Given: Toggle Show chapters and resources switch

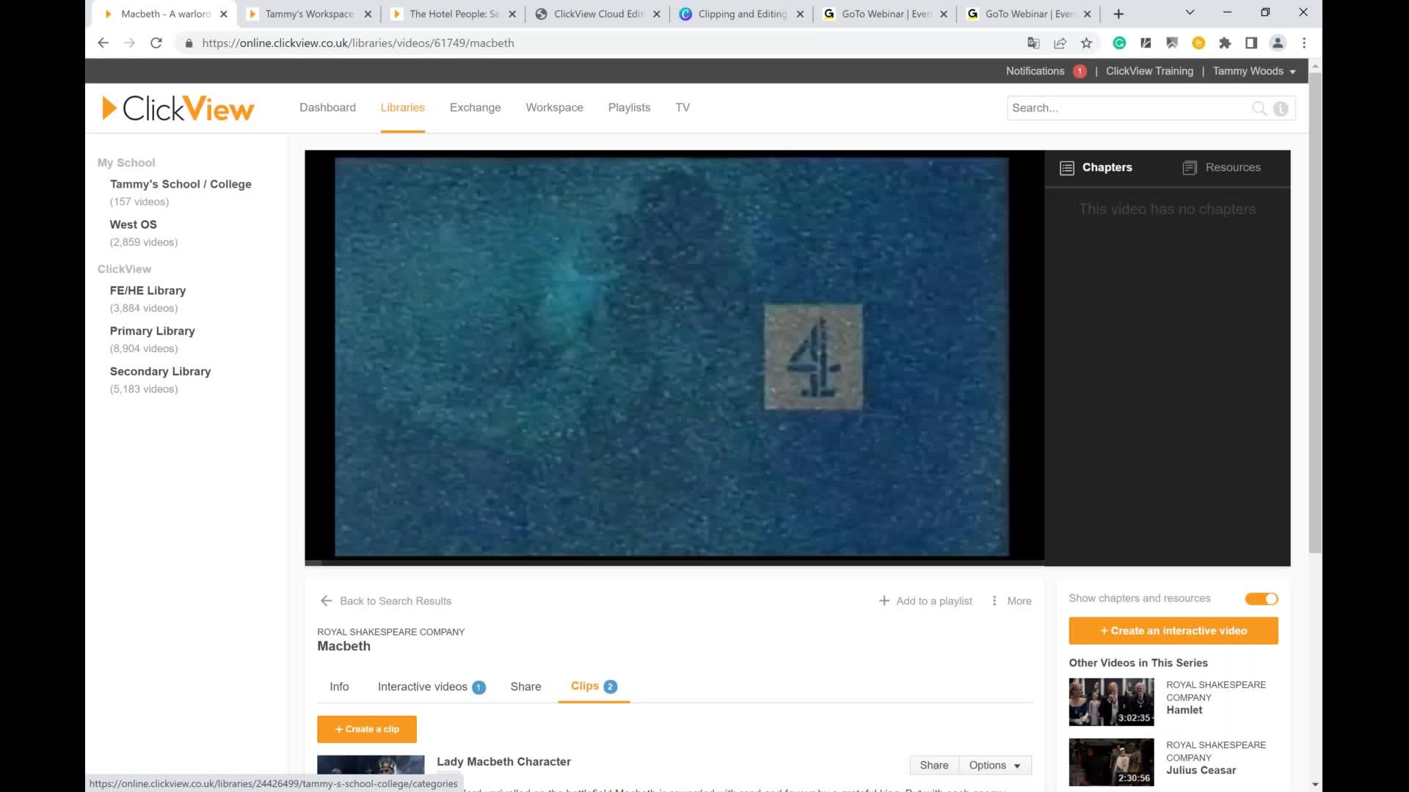Looking at the screenshot, I should click(x=1261, y=599).
